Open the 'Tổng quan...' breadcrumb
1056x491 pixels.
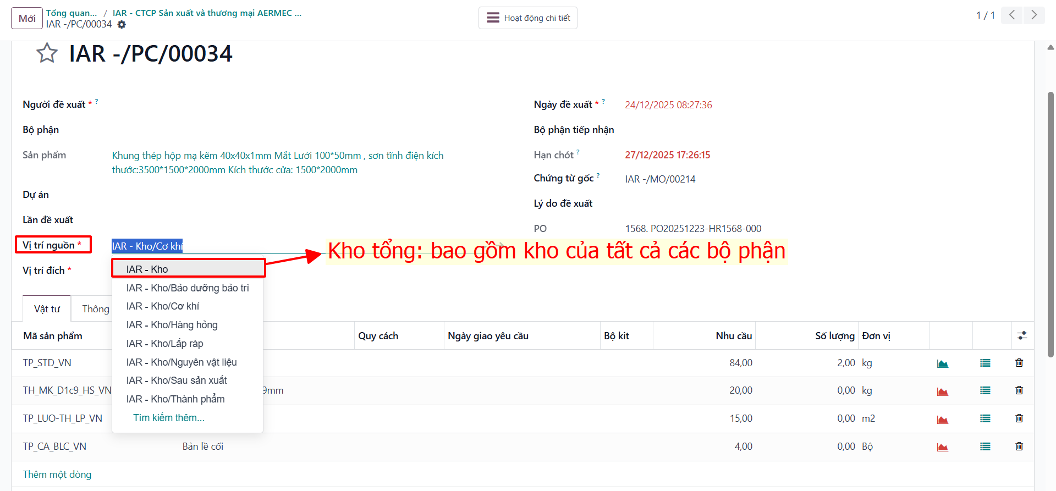tap(71, 13)
